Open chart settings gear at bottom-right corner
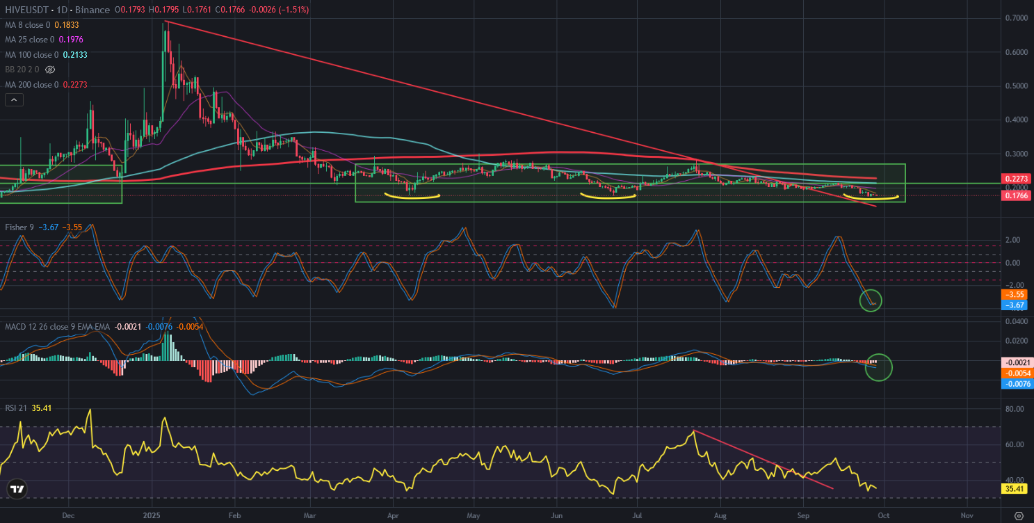This screenshot has width=1034, height=523. click(x=1019, y=515)
